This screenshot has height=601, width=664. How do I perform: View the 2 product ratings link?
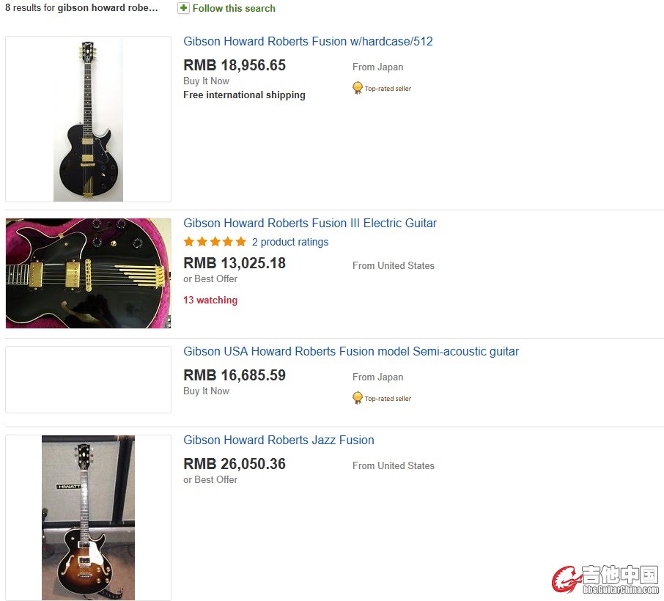point(290,242)
